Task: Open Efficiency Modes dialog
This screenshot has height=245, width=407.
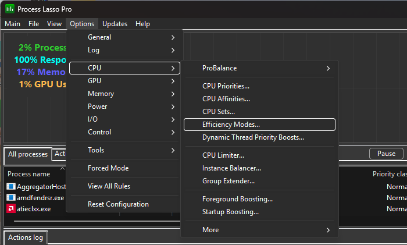Action: click(259, 125)
